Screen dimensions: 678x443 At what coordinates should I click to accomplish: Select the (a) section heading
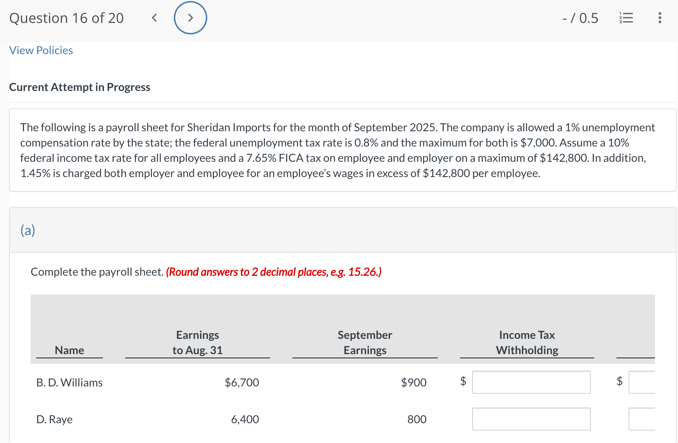27,230
